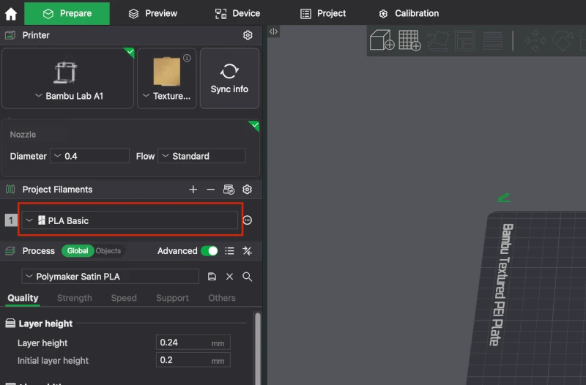Switch to the Preview tab
This screenshot has width=586, height=385.
pos(153,13)
